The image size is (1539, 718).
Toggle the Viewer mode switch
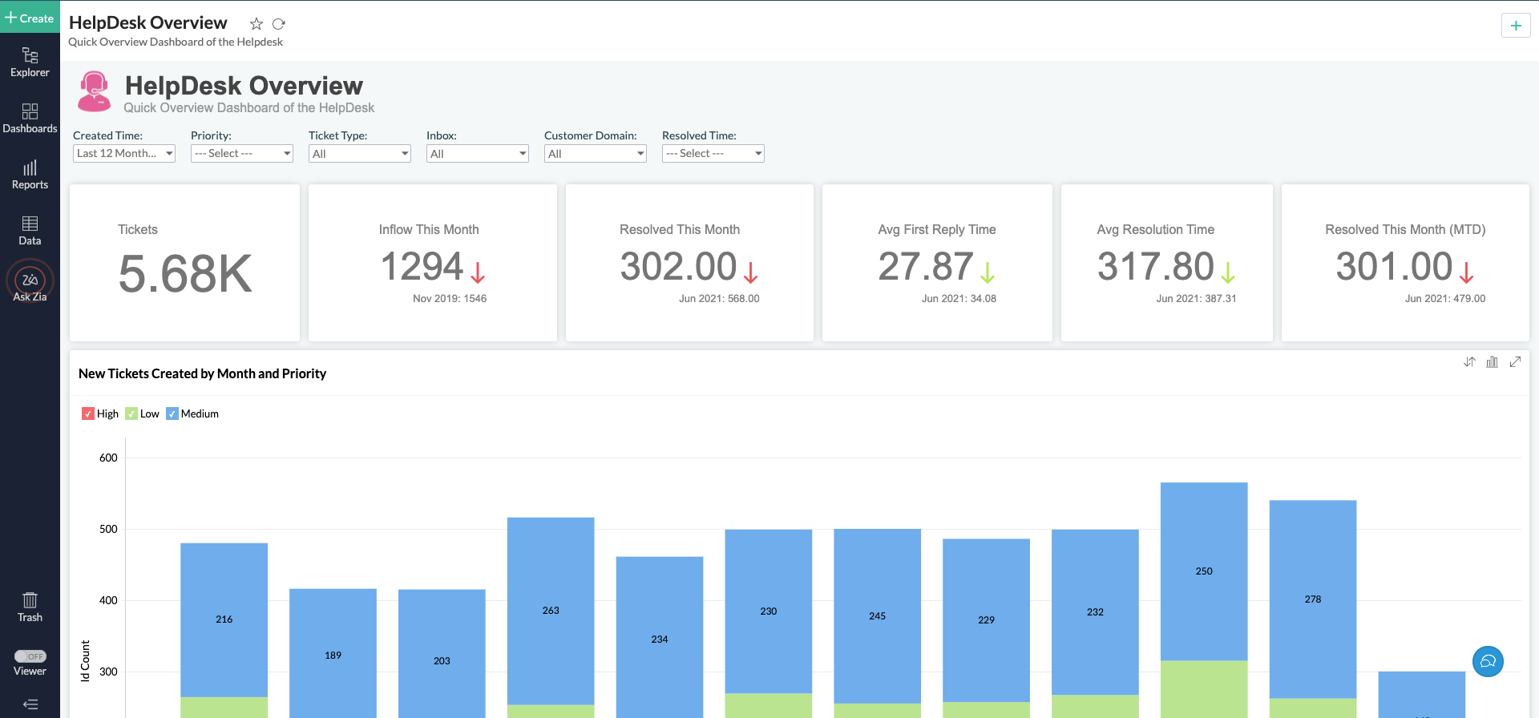[x=30, y=656]
